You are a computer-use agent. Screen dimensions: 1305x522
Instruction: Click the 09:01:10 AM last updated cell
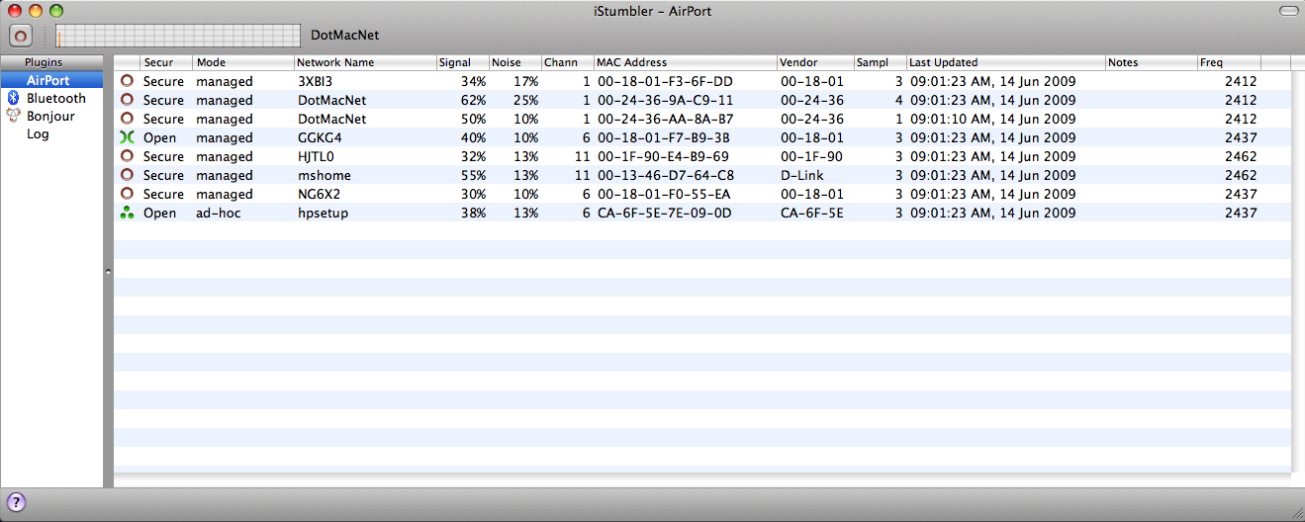[992, 119]
